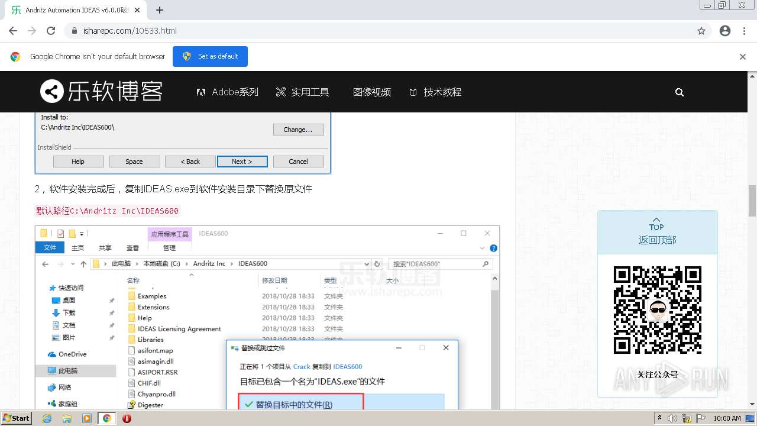Set Chrome as default browser
The image size is (757, 426).
click(x=210, y=56)
